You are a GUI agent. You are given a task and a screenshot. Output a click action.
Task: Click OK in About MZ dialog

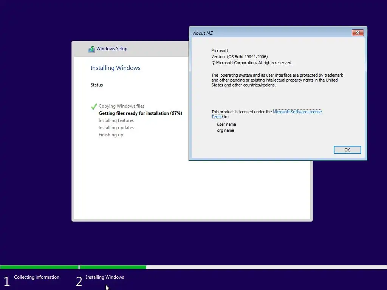(x=347, y=150)
